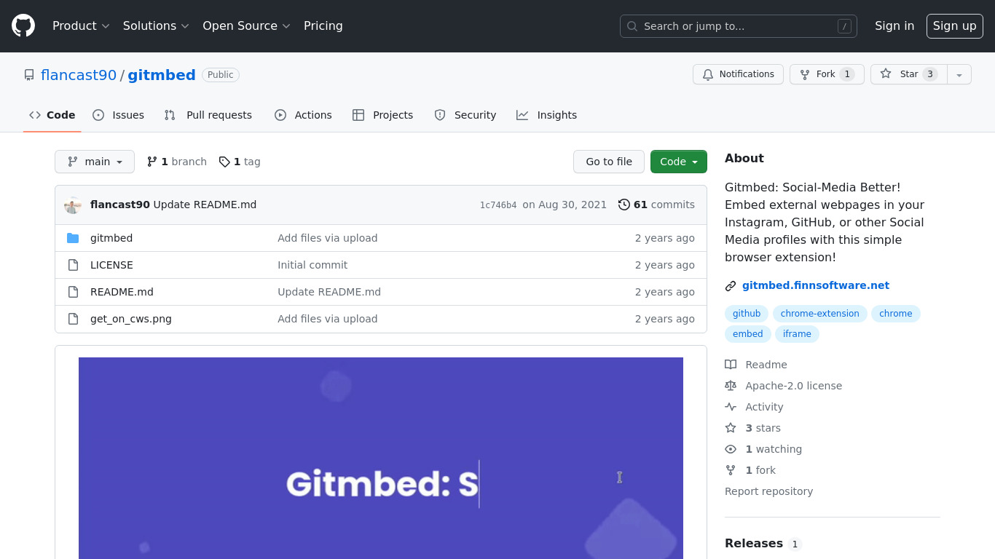
Task: Click the Go to file button
Action: point(609,162)
